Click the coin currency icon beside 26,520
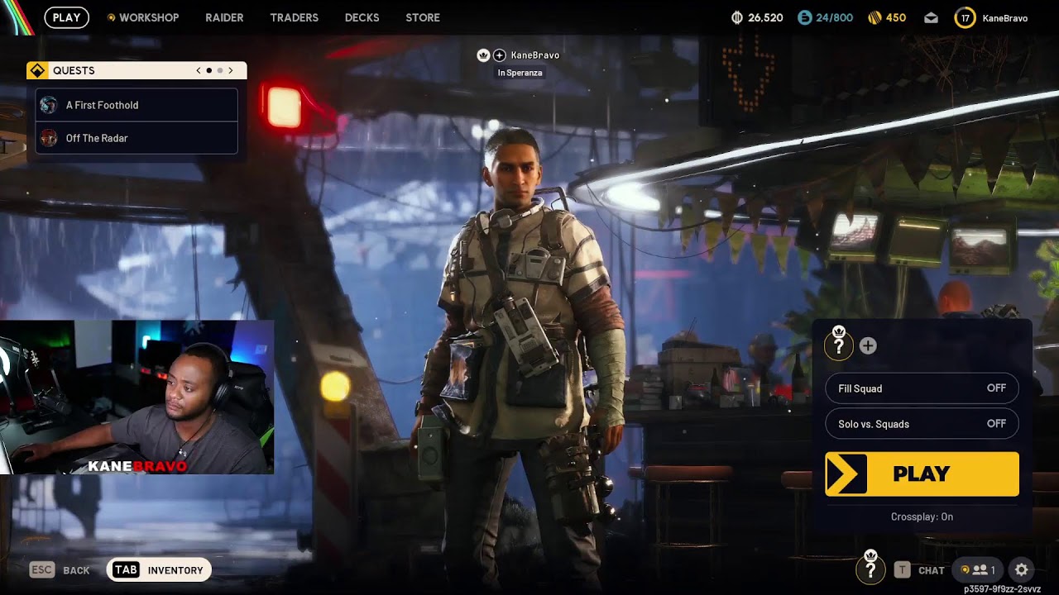This screenshot has height=595, width=1059. tap(737, 17)
